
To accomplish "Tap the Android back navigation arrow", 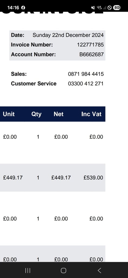I will [x=100, y=270].
